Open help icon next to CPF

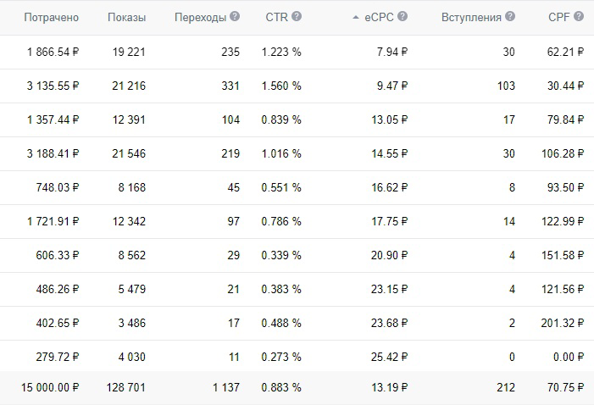coord(579,16)
